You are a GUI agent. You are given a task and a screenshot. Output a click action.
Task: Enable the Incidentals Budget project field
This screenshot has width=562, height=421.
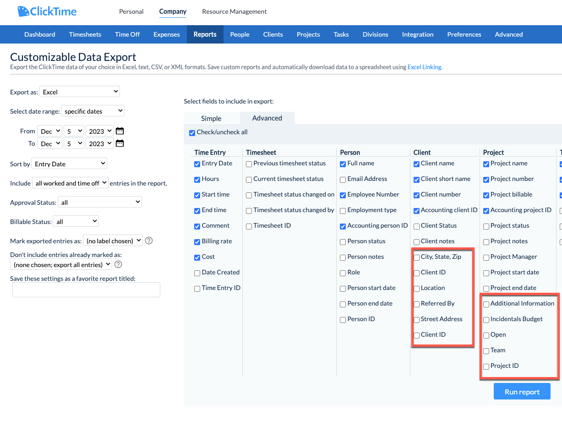[486, 319]
